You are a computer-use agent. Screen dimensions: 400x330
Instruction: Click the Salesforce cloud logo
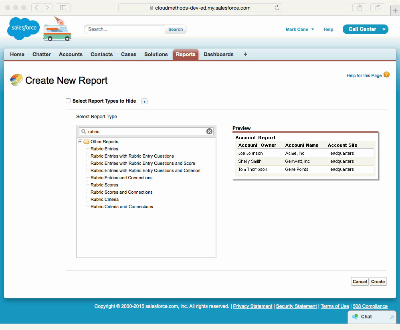(24, 28)
